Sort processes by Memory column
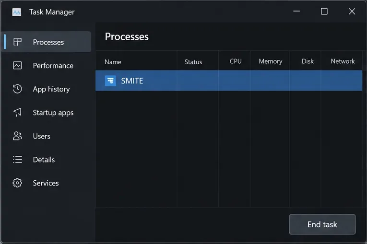The height and width of the screenshot is (244, 367). click(271, 61)
